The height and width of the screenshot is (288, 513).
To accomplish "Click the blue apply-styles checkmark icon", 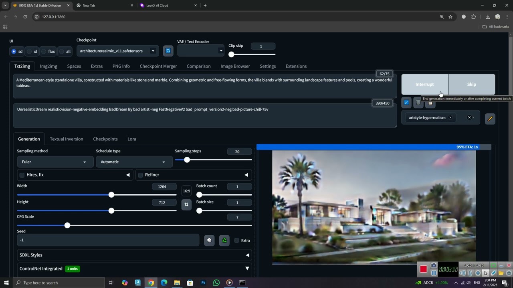I will point(406,103).
